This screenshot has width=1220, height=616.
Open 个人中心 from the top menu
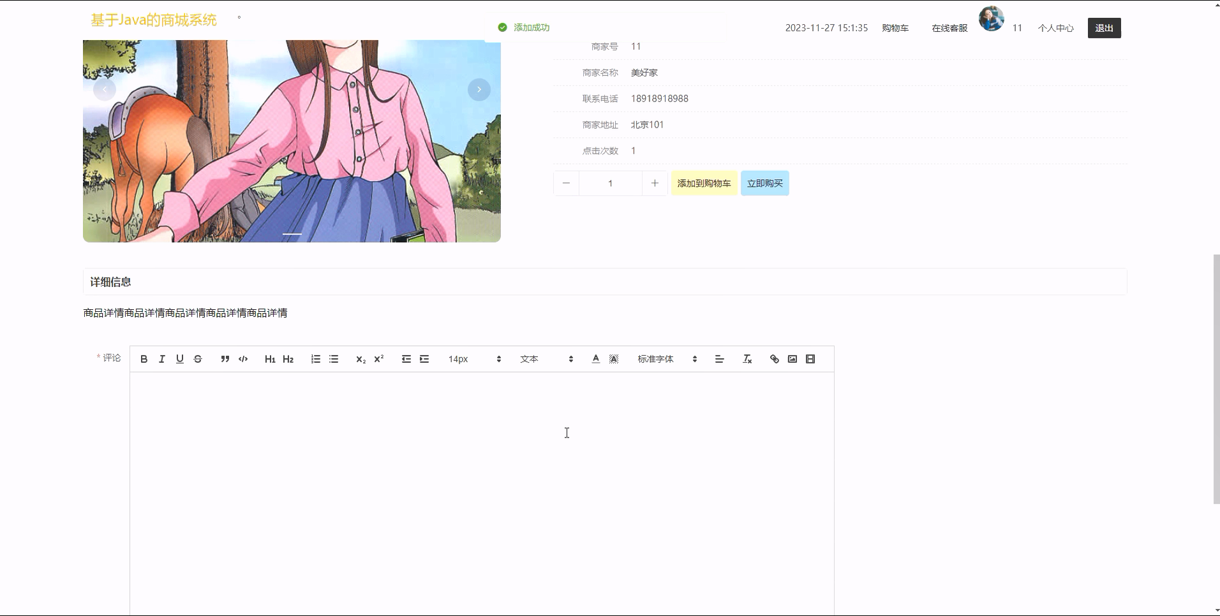(1055, 27)
